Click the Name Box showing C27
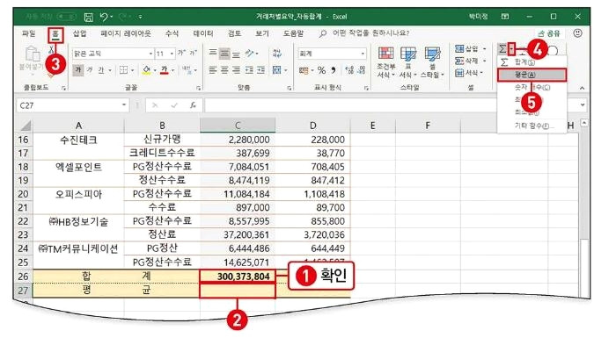Screen dimensions: 594x338 [x=72, y=105]
